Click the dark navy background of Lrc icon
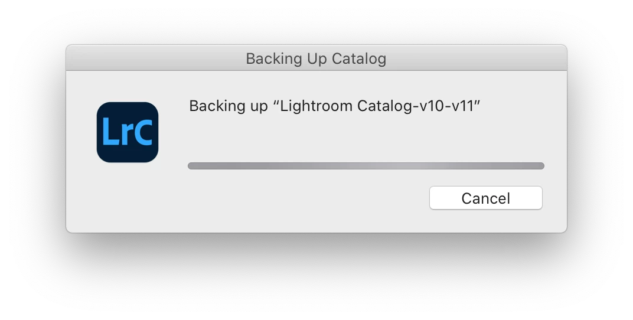The image size is (633, 320). (x=128, y=110)
